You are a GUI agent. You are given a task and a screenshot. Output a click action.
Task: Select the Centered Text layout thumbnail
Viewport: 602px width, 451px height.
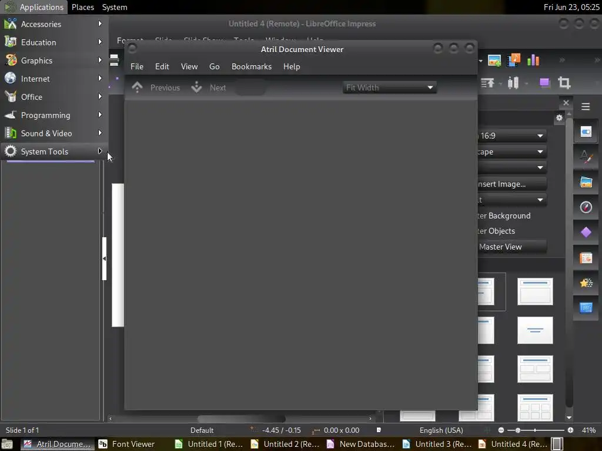(x=535, y=330)
